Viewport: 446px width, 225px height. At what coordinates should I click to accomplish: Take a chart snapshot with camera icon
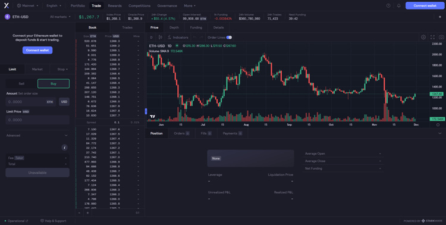click(441, 37)
